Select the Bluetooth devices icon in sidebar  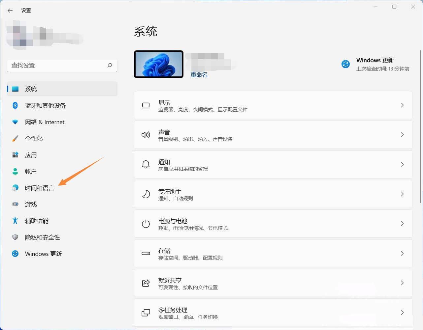(15, 105)
